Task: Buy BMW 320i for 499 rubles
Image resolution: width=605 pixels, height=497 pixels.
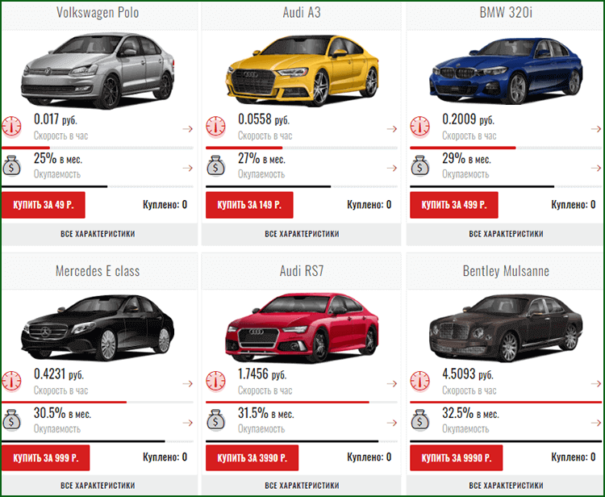Action: (x=453, y=205)
